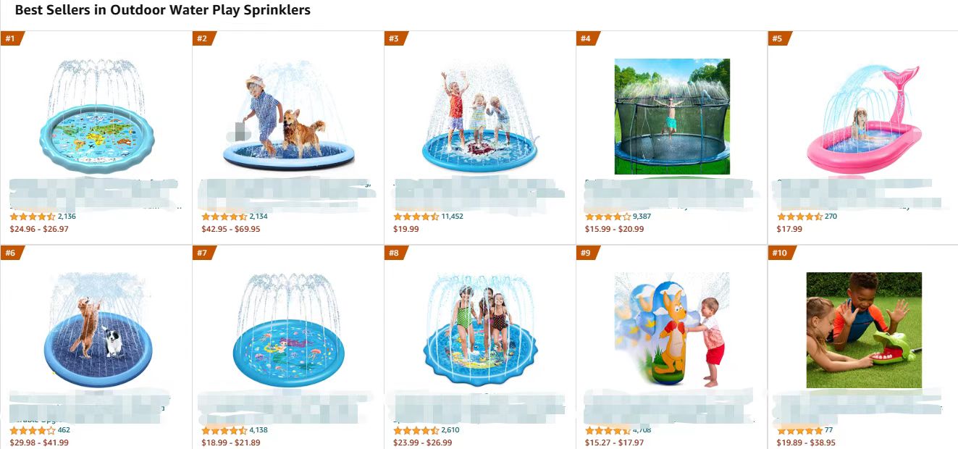Click the $29.98 - $41.99 price link
This screenshot has height=449, width=958.
(x=39, y=442)
